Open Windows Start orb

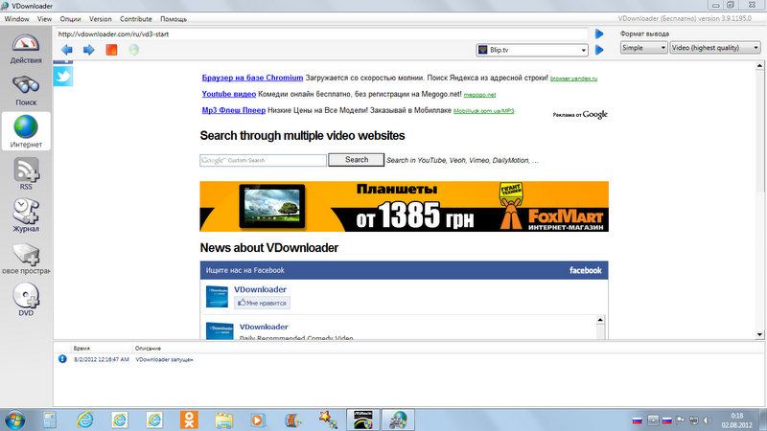click(14, 420)
